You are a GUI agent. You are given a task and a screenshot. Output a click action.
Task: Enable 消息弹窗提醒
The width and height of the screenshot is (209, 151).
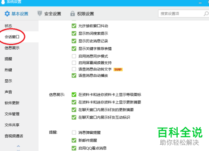74,133
